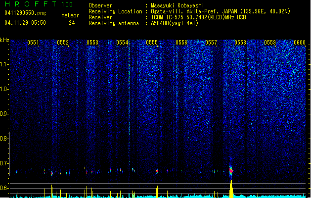Screen dimensions: 311x198
Task: Click the tallest yellow intensity peak near 0558
Action: pos(231,189)
